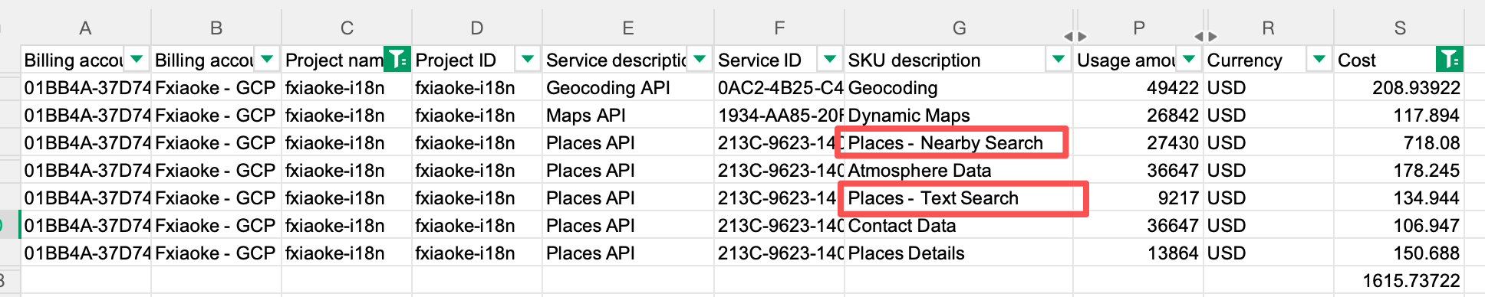Select the Places - Nearby Search cell

coord(959,142)
